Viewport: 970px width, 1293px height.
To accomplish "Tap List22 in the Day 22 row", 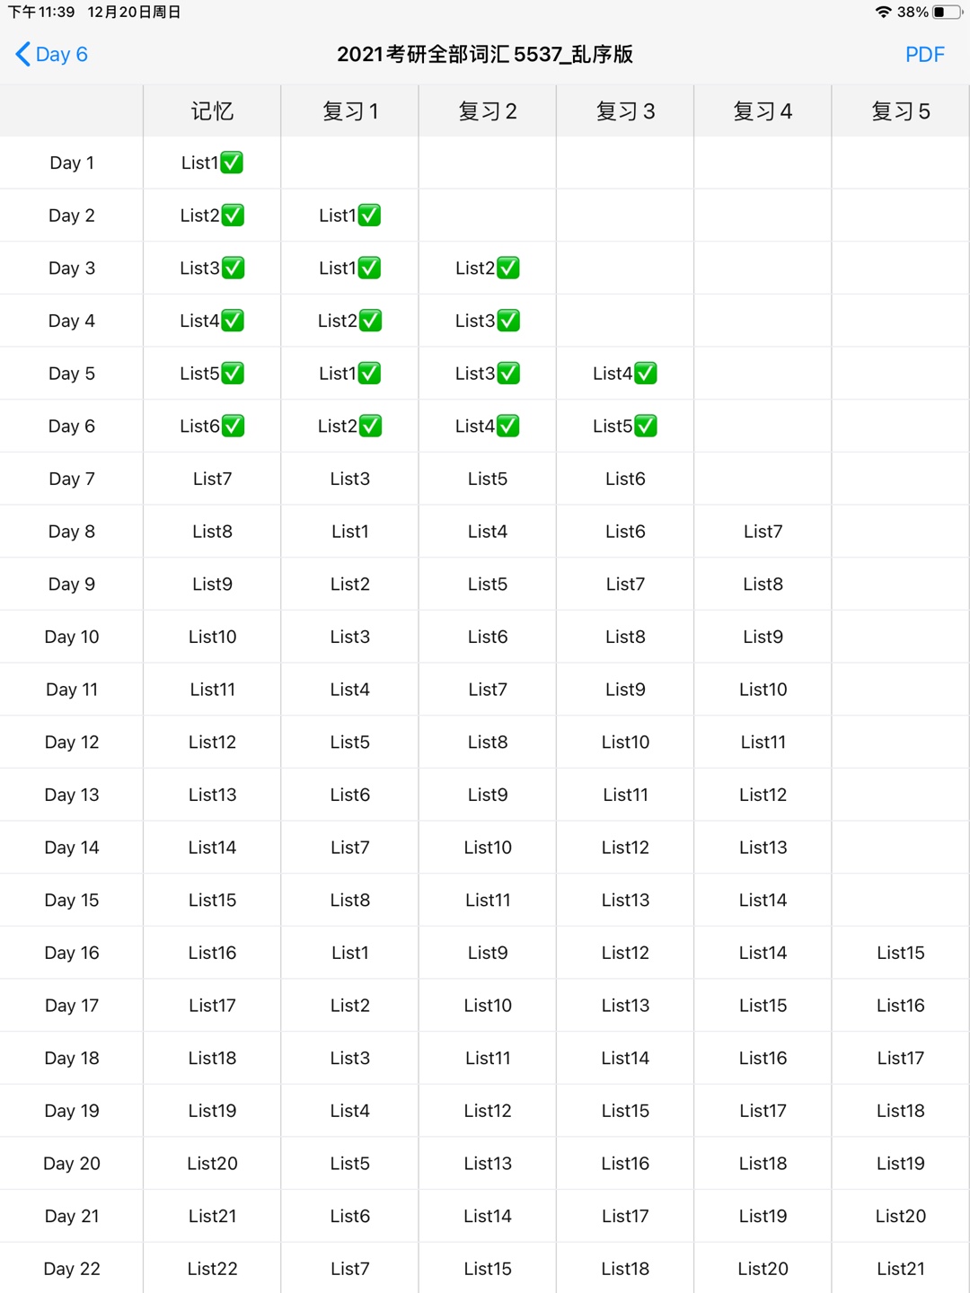I will pyautogui.click(x=212, y=1269).
